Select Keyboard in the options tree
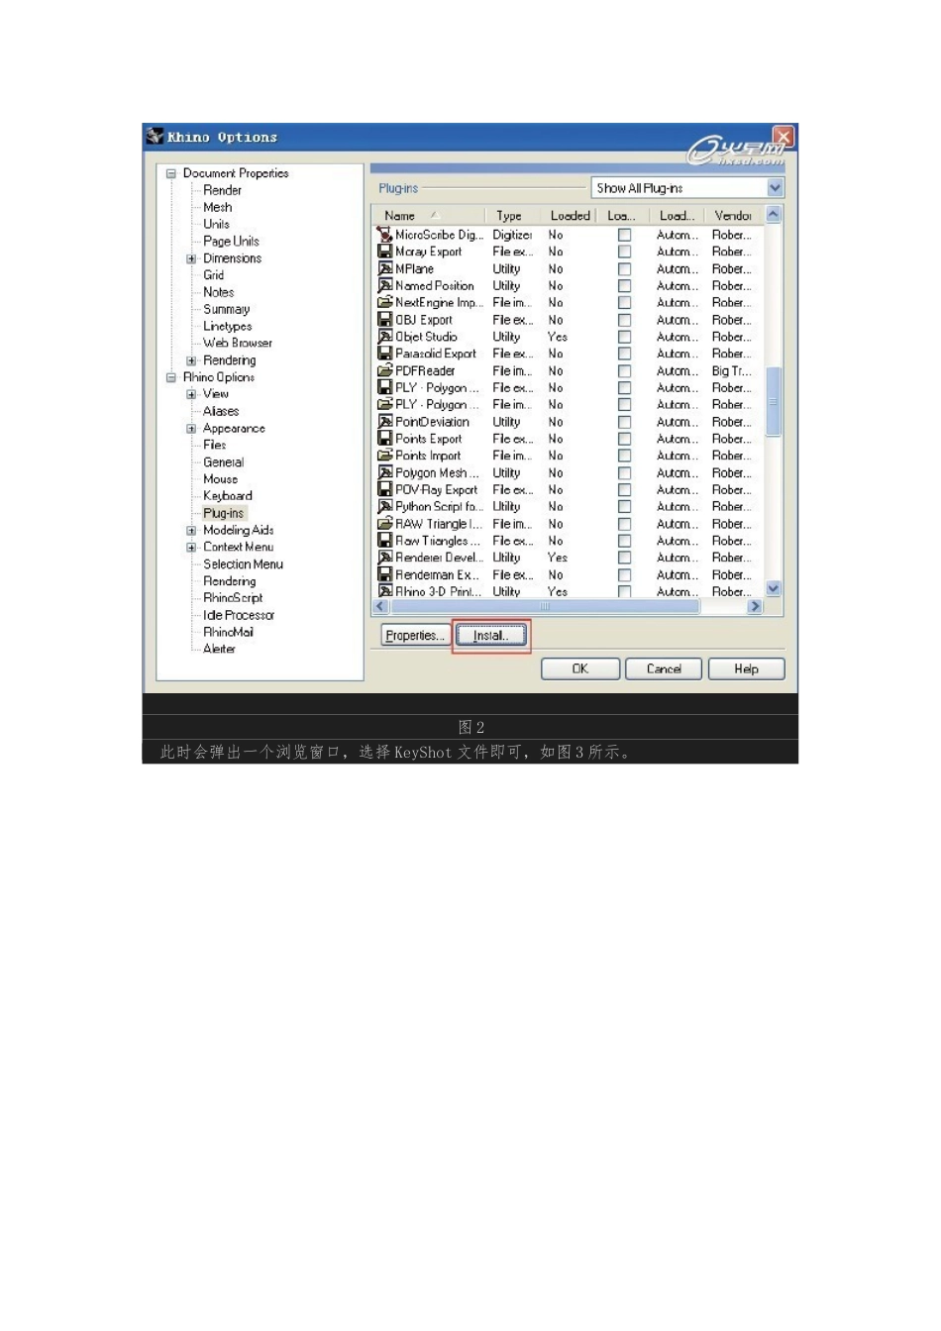 [228, 496]
